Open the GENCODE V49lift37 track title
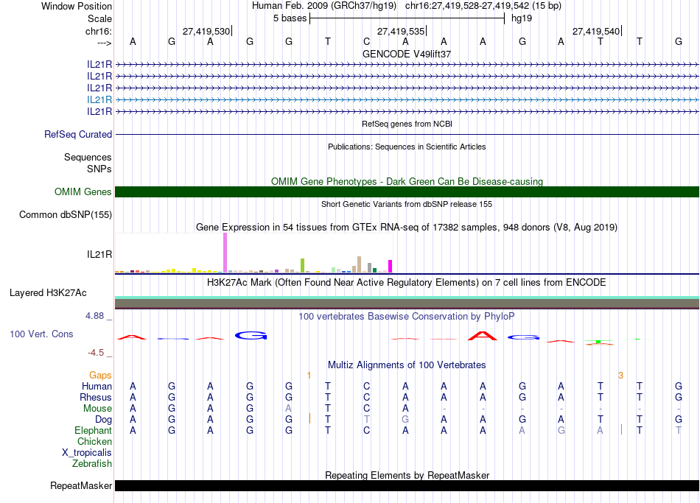 (x=407, y=54)
